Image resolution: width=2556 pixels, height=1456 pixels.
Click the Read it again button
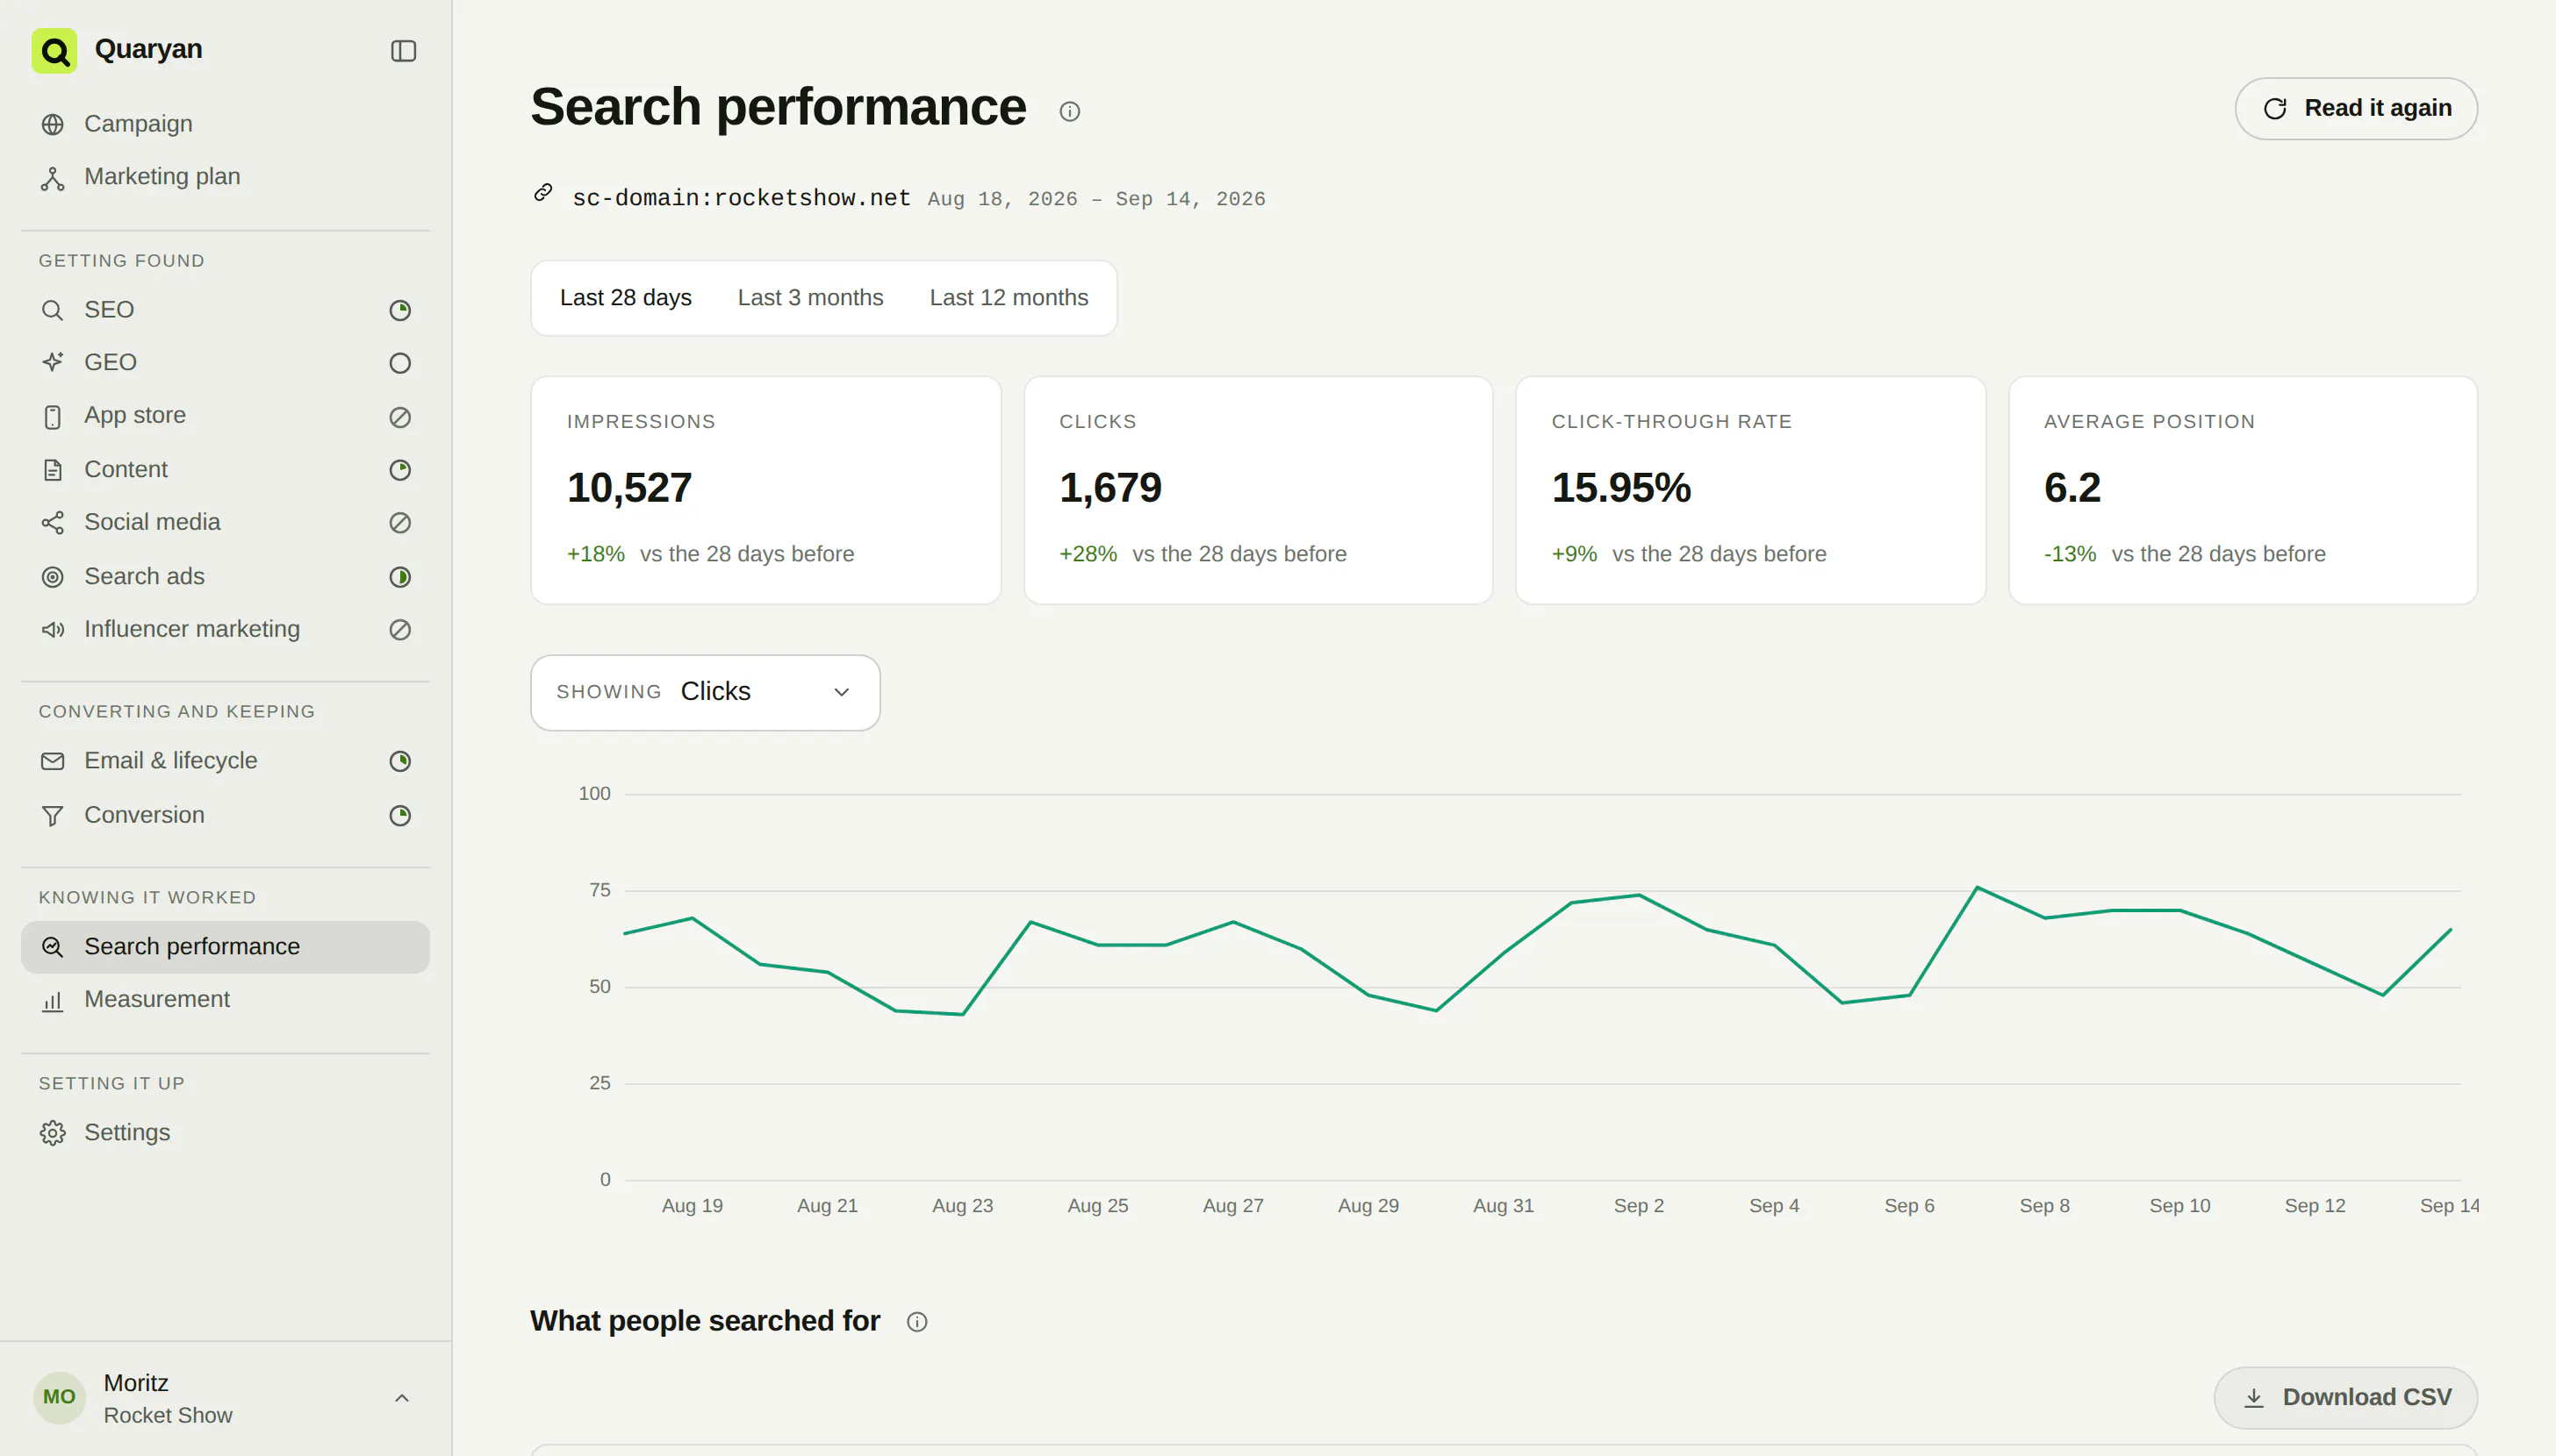pyautogui.click(x=2356, y=108)
